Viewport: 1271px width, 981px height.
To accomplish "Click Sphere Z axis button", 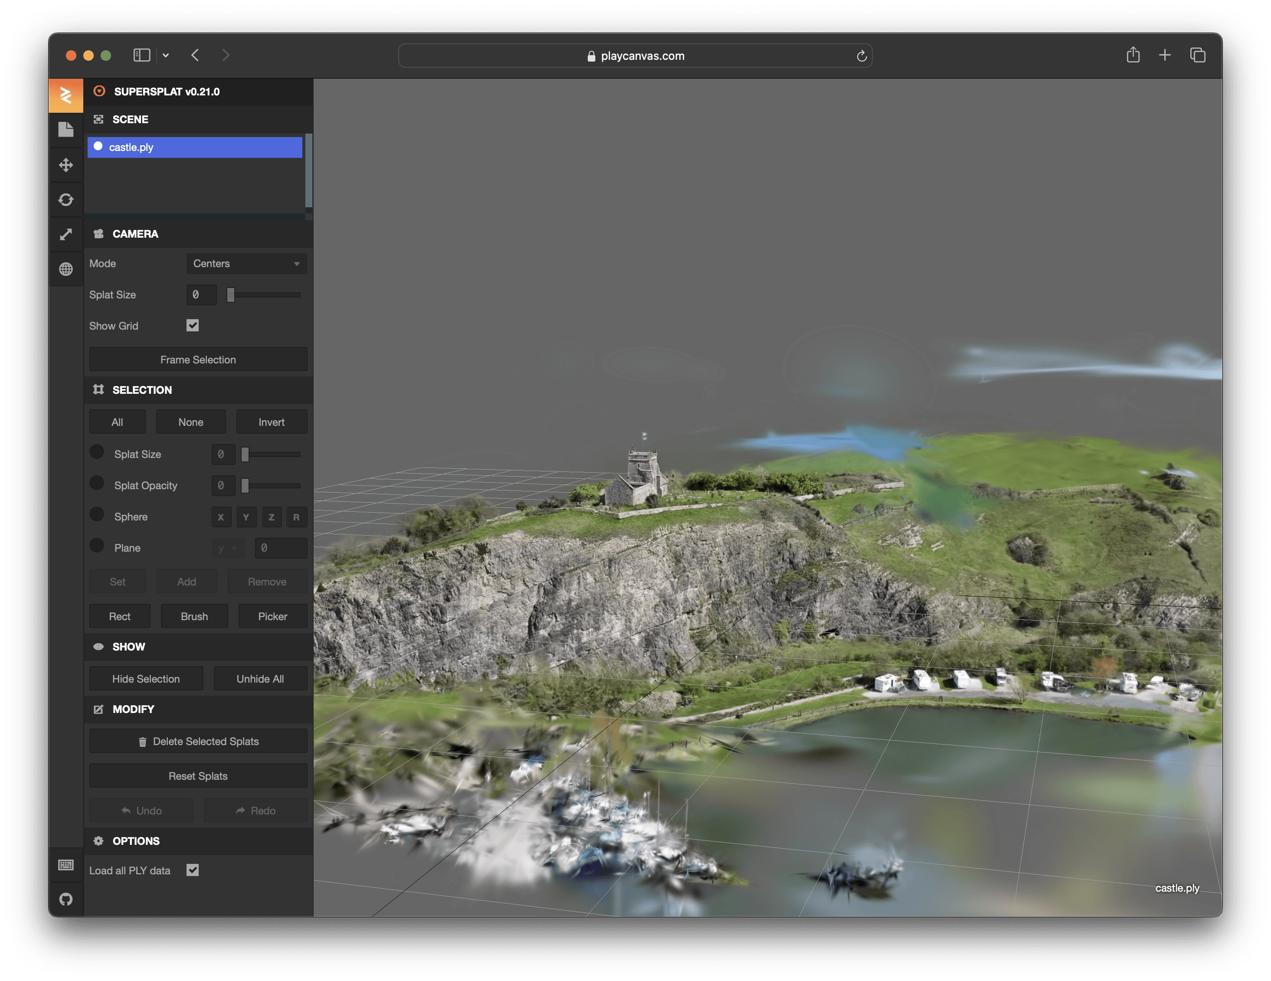I will point(271,517).
